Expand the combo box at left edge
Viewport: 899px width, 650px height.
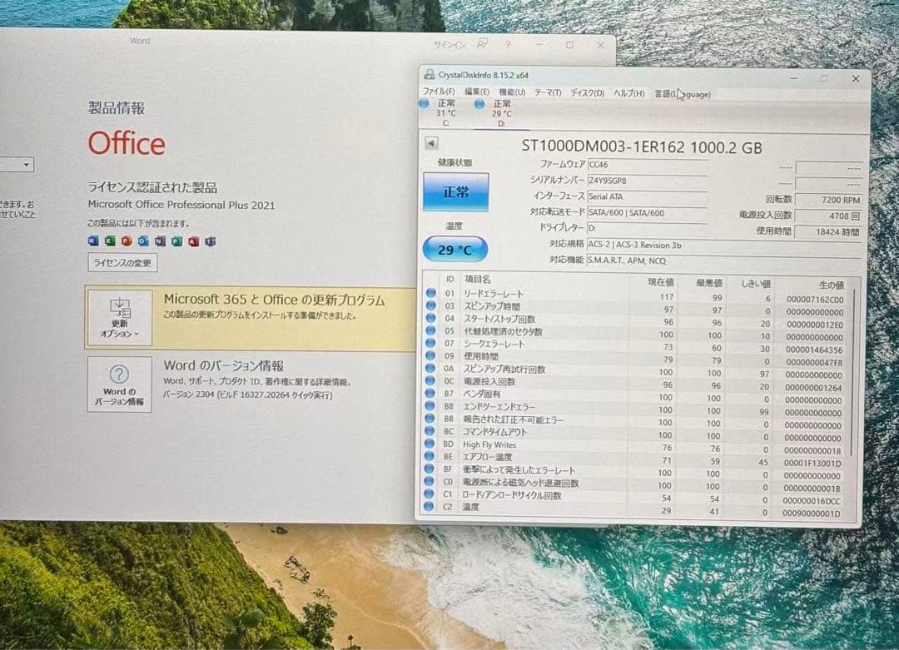(x=27, y=165)
